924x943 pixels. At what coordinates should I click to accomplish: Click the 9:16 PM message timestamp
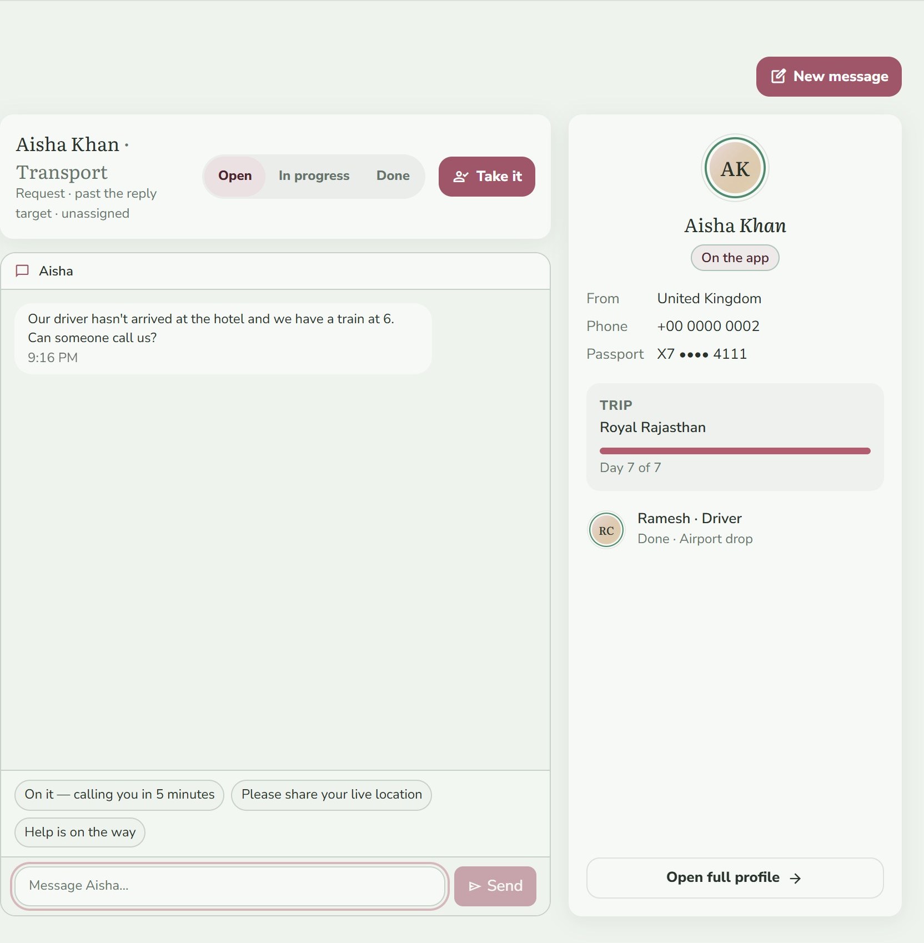point(53,358)
